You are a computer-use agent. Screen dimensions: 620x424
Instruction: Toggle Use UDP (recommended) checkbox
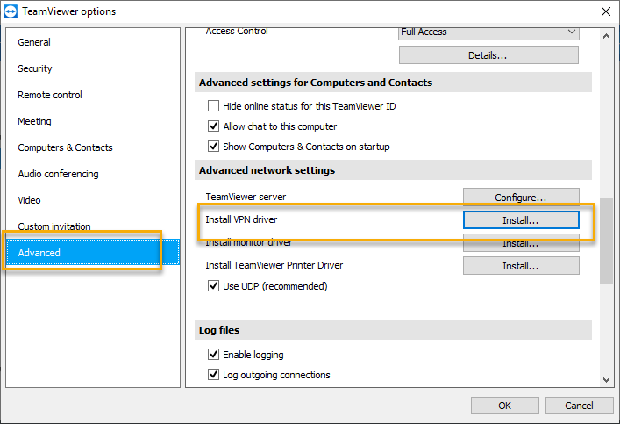[213, 286]
